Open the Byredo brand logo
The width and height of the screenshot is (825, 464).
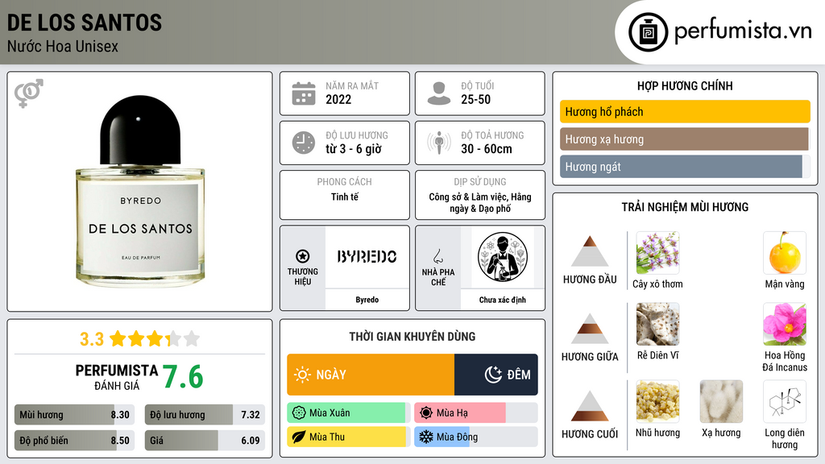[x=367, y=257]
